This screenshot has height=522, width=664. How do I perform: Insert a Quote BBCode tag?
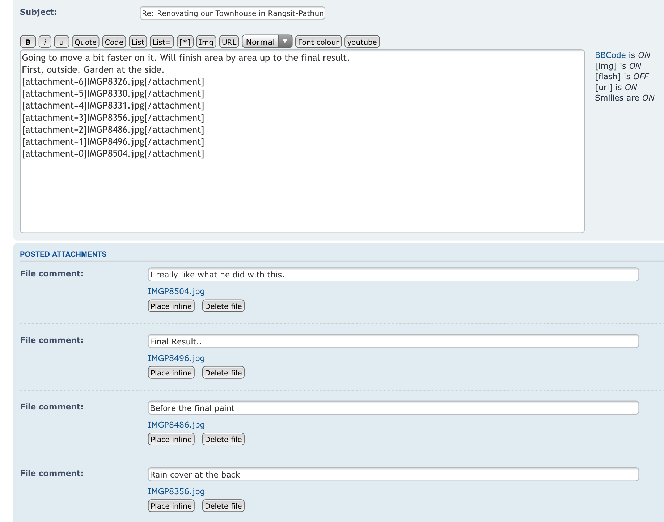[x=85, y=42]
